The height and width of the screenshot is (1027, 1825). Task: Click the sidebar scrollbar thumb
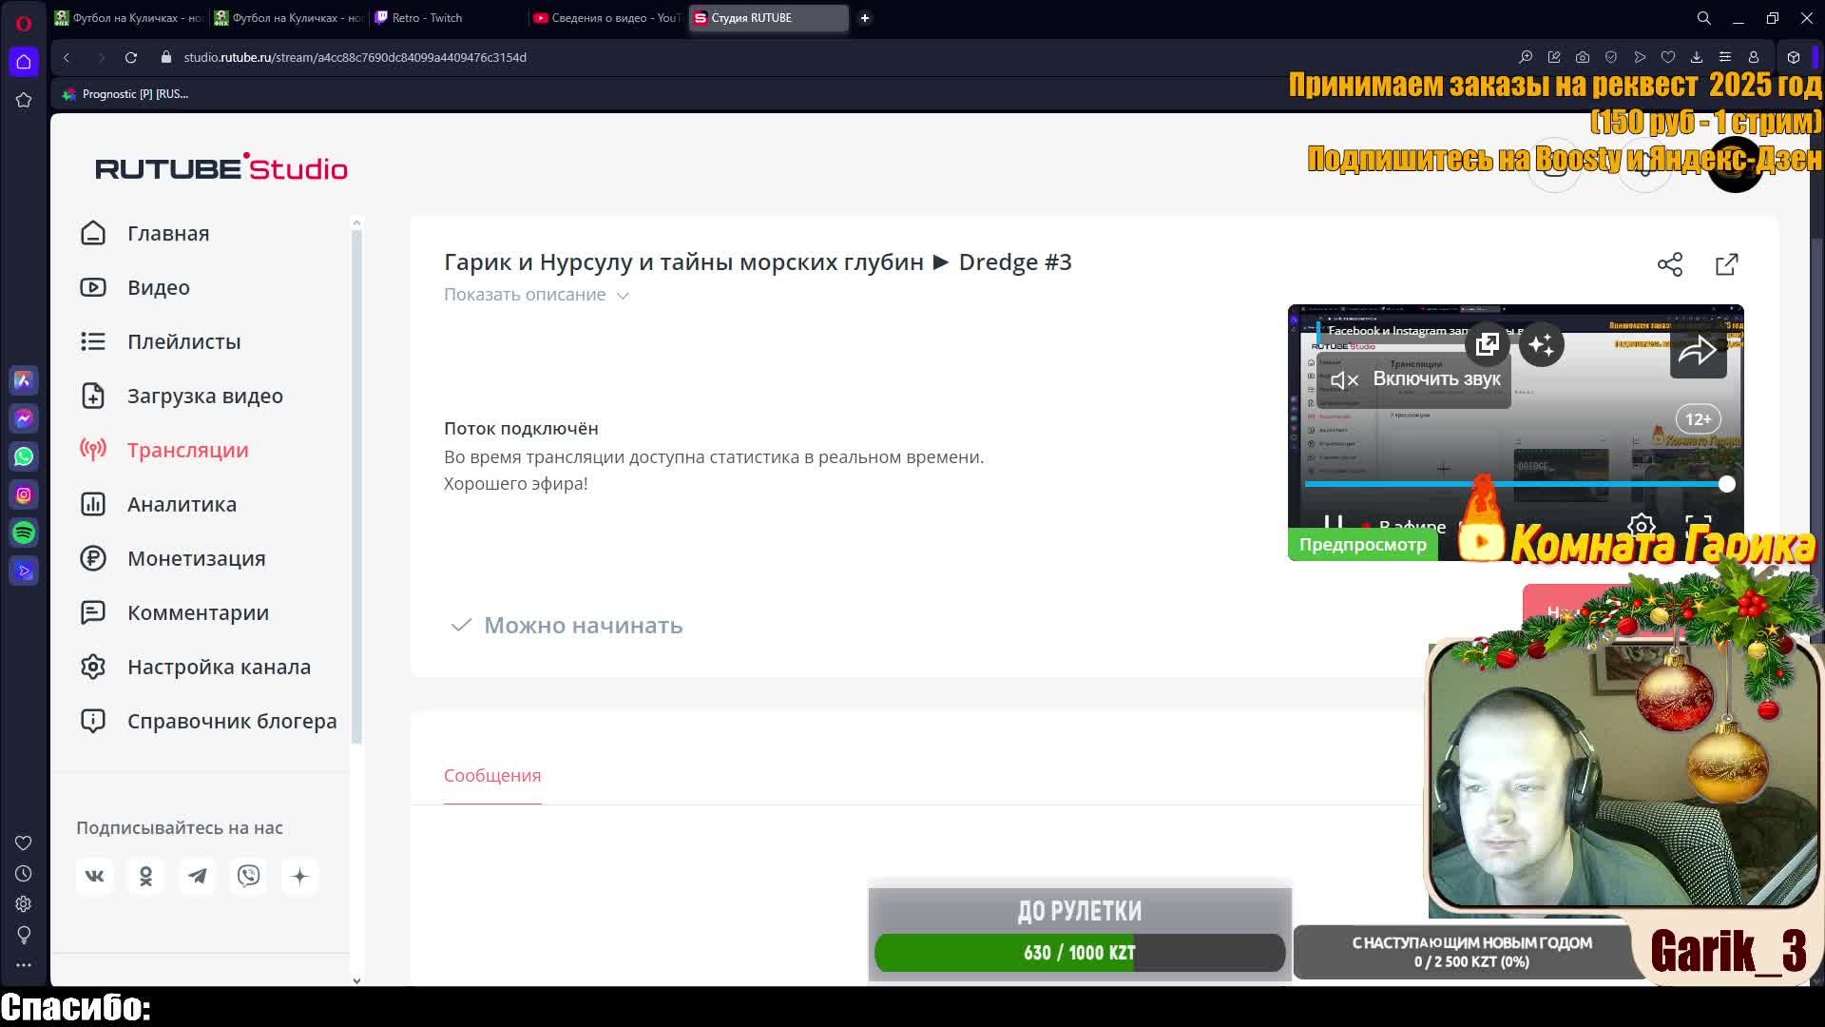356,485
